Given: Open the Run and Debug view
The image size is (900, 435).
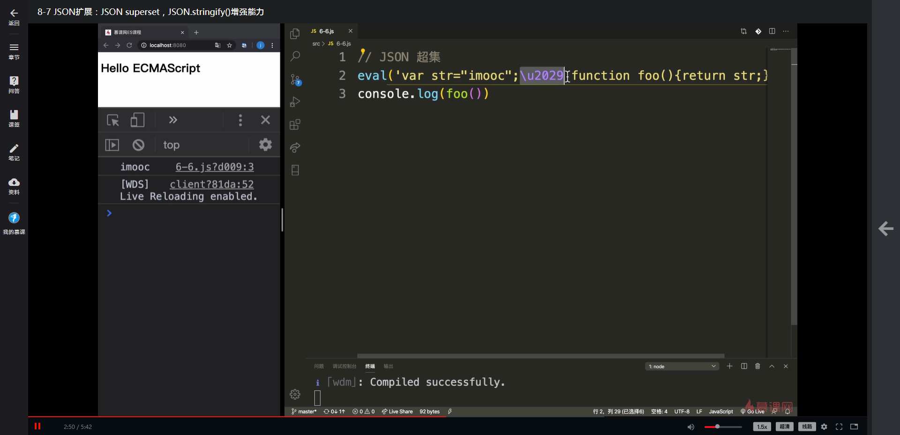Looking at the screenshot, I should (x=295, y=102).
